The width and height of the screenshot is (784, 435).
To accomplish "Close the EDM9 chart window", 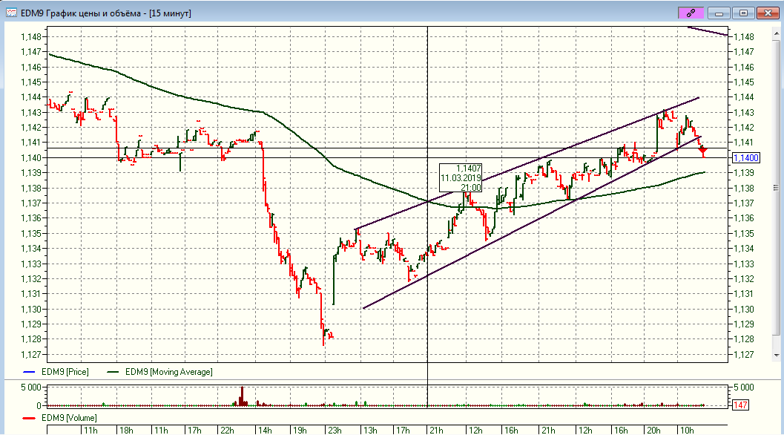I will click(x=768, y=13).
